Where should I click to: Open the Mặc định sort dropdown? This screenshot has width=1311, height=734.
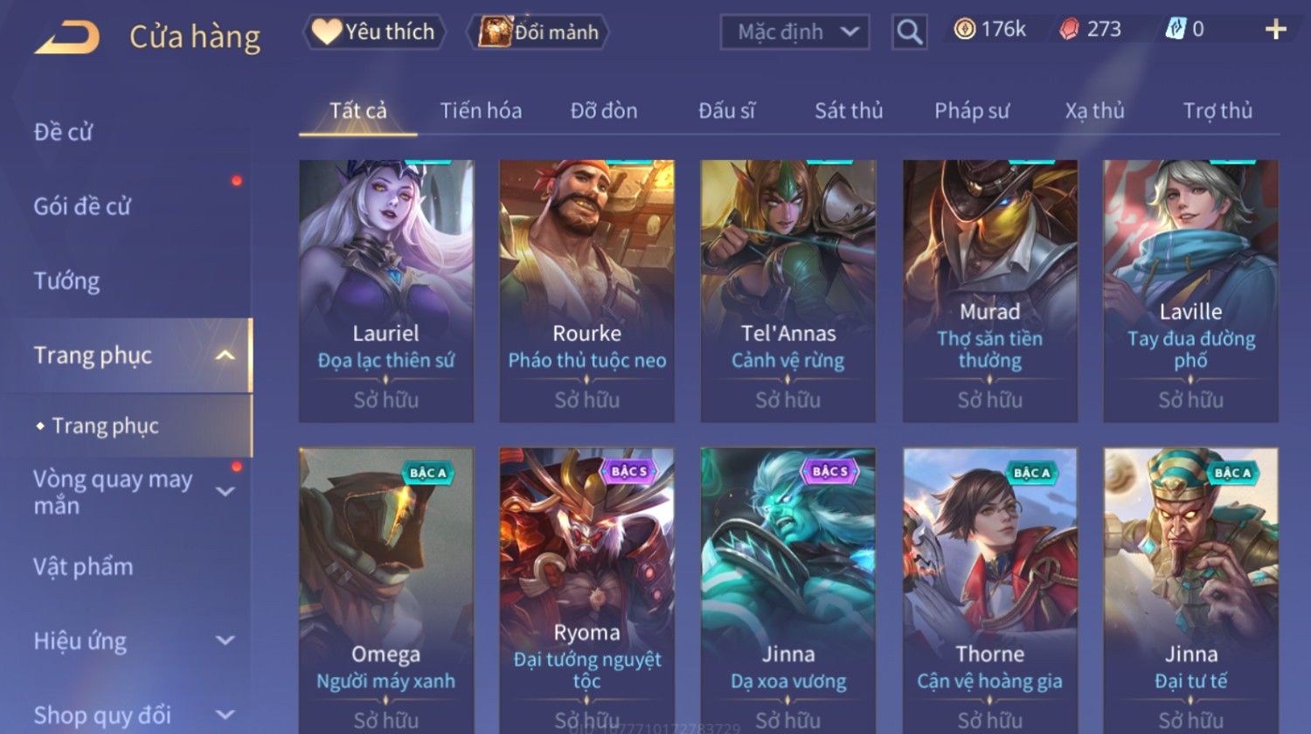point(794,32)
